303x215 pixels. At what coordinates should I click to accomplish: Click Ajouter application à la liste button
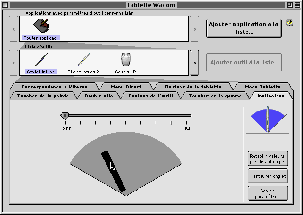tap(244, 28)
